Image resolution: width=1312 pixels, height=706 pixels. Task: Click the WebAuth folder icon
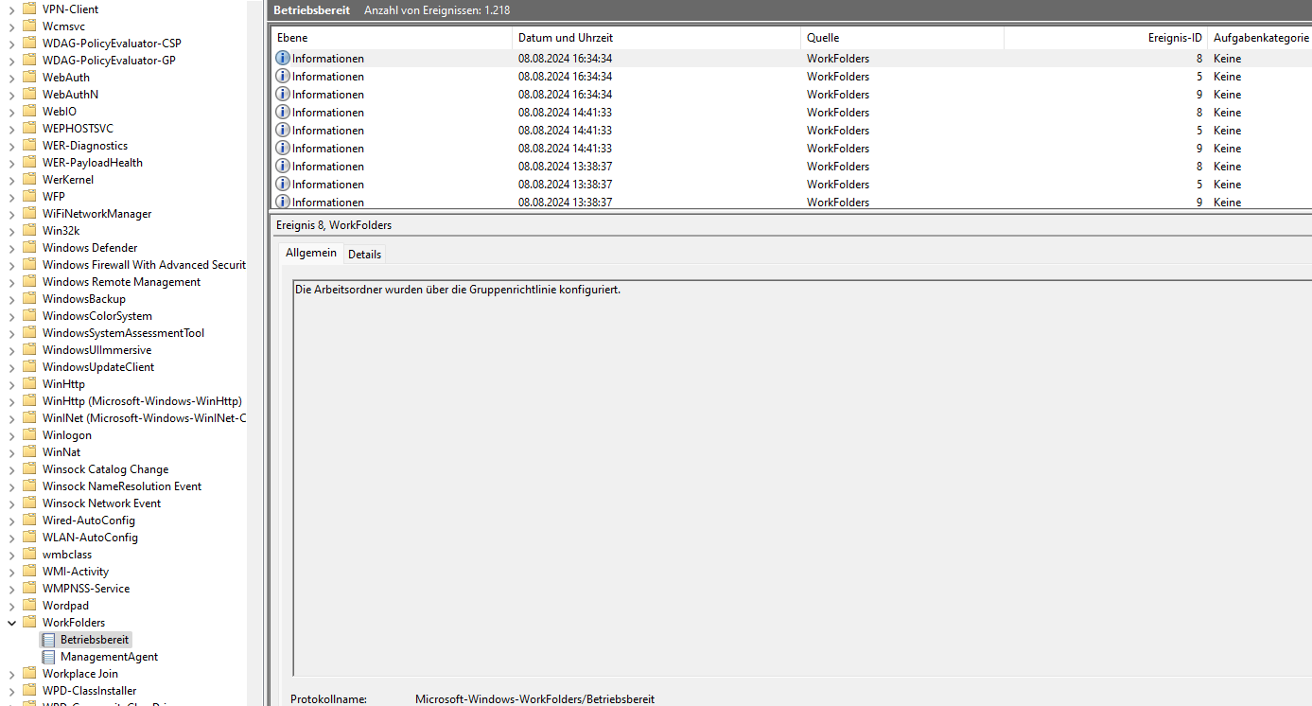point(29,78)
